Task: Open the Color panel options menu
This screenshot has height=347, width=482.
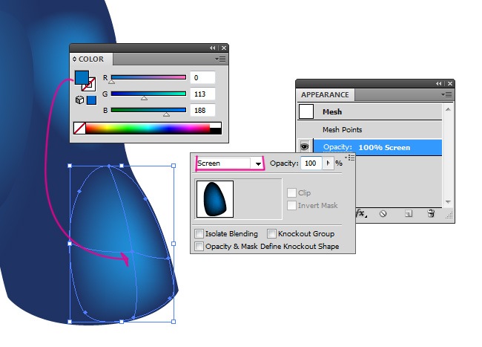Action: (x=220, y=59)
